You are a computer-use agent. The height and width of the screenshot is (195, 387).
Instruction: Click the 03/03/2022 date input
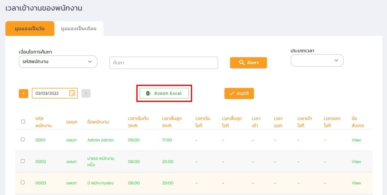(x=50, y=93)
